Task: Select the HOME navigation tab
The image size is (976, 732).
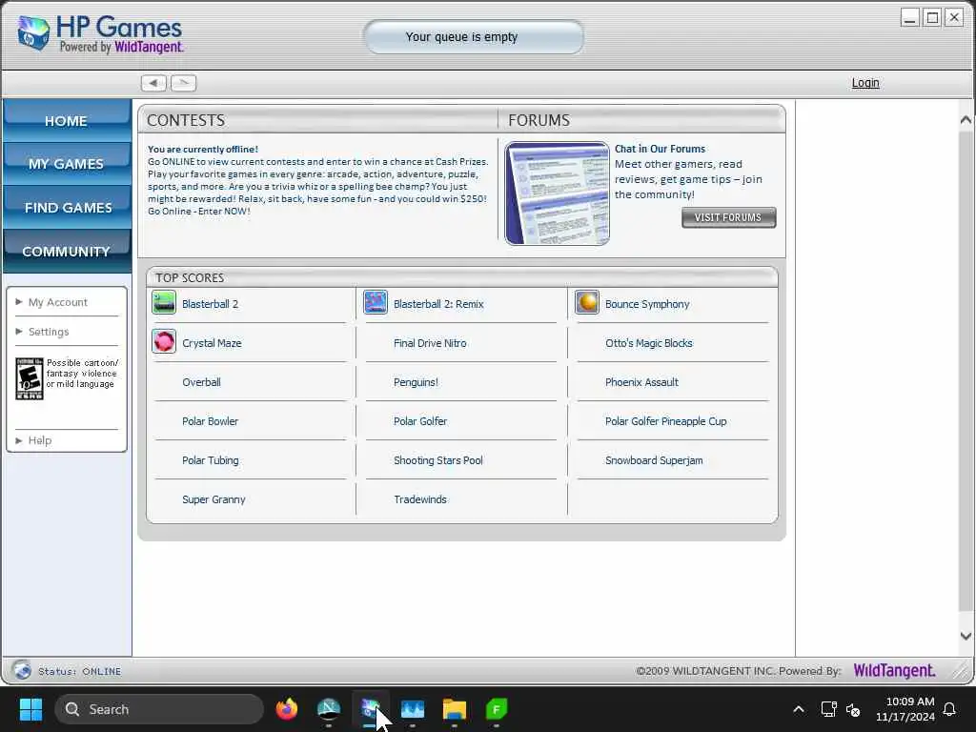Action: [67, 121]
